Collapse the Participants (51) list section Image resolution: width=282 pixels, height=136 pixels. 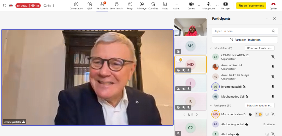tap(211, 106)
